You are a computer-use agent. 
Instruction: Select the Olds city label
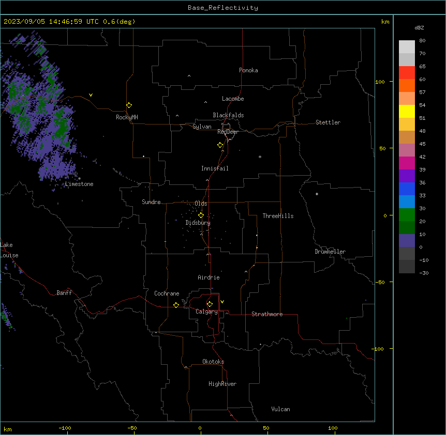pyautogui.click(x=201, y=204)
